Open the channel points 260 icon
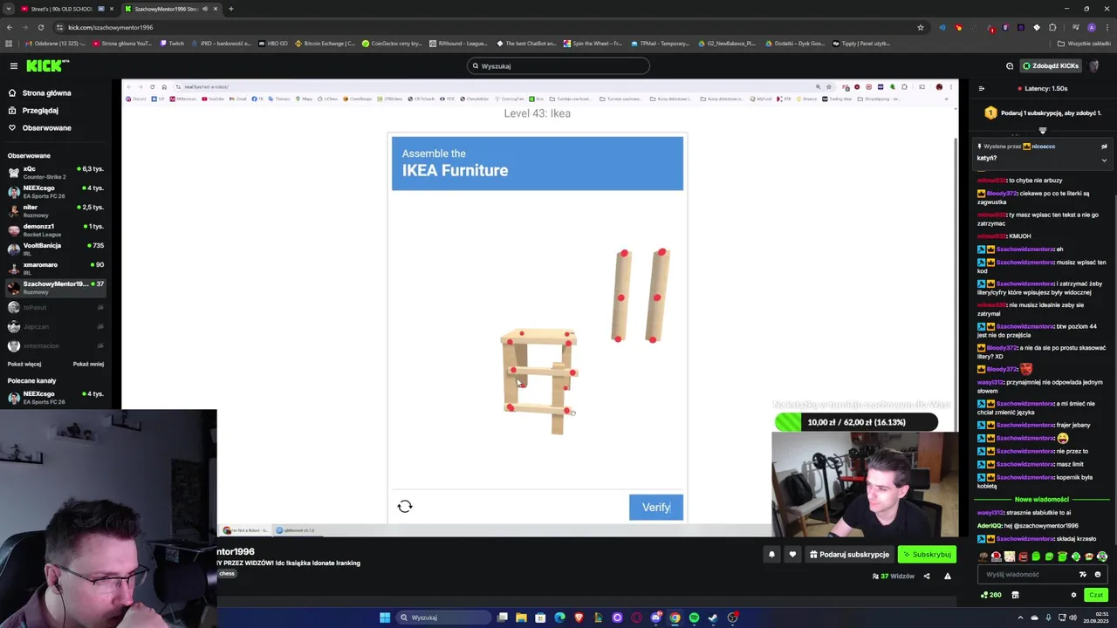Image resolution: width=1117 pixels, height=628 pixels. (x=990, y=595)
